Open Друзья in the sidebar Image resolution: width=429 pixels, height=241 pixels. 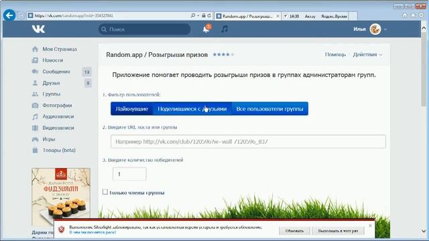[51, 83]
